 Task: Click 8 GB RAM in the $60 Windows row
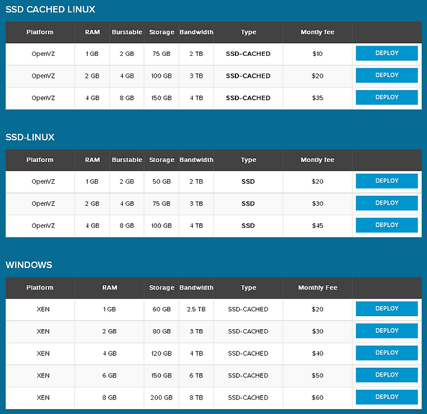[110, 397]
